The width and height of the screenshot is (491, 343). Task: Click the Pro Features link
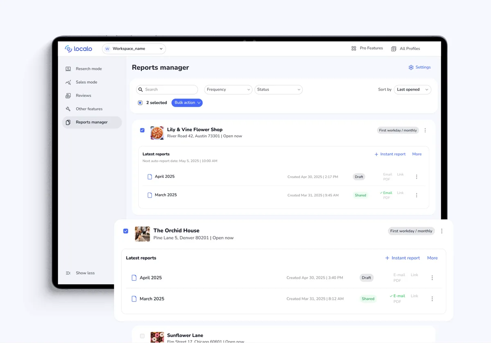[372, 48]
